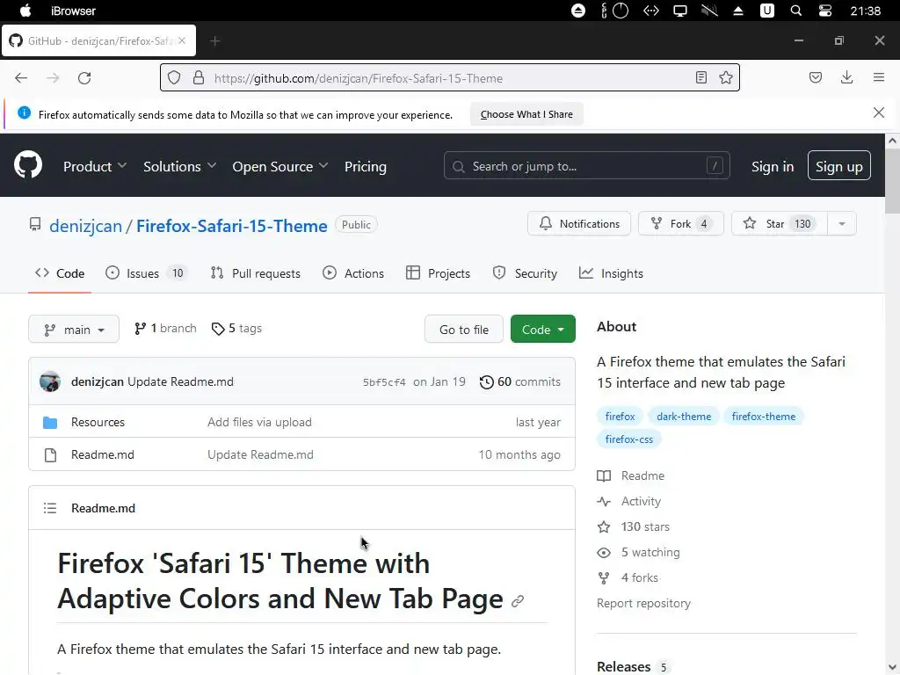Focus the Search or jump to field

pyautogui.click(x=586, y=166)
